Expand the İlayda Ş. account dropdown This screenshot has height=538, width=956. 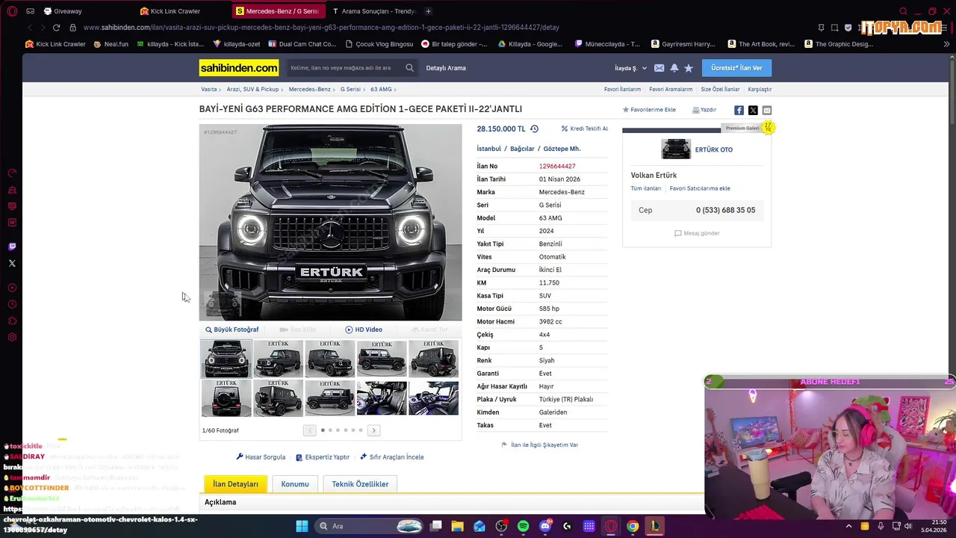(x=630, y=68)
